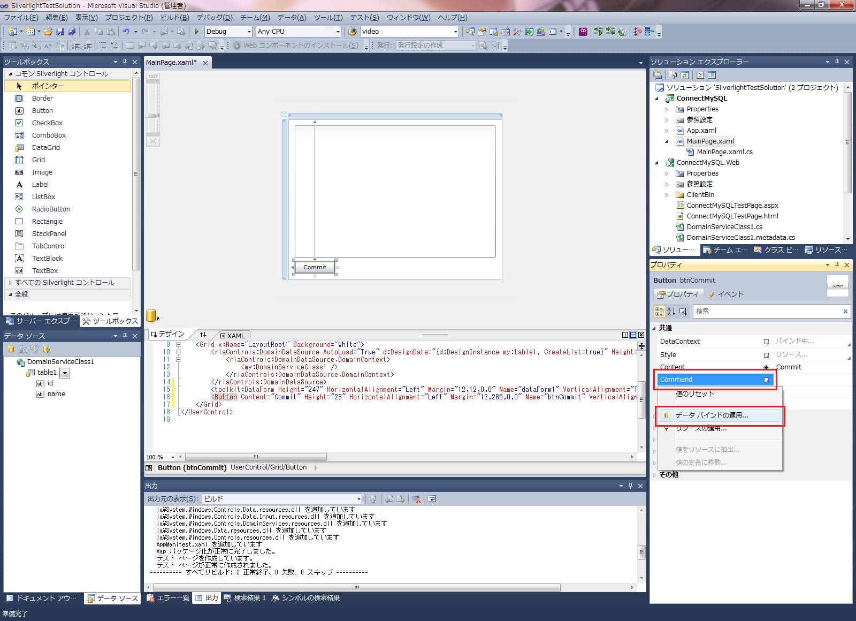
Task: Click categorized view icon in Properties panel
Action: click(660, 312)
